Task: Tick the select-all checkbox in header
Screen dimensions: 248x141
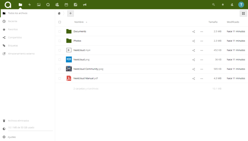Action: coord(60,22)
